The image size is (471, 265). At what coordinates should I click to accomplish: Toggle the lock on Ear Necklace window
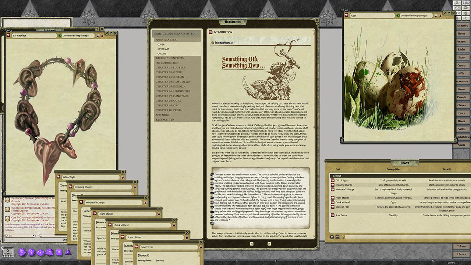(x=102, y=36)
